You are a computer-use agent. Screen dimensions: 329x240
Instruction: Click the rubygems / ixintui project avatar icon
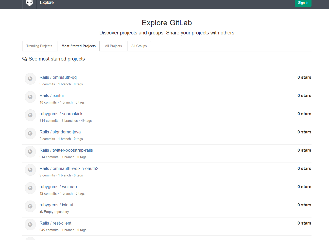point(30,206)
